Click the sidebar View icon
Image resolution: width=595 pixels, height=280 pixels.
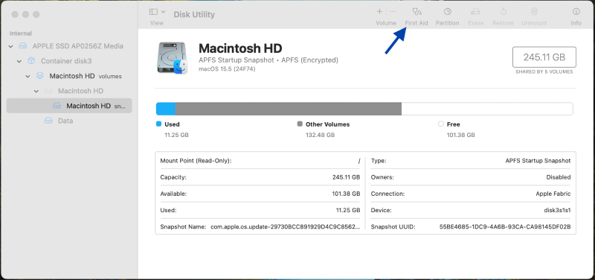pyautogui.click(x=153, y=12)
